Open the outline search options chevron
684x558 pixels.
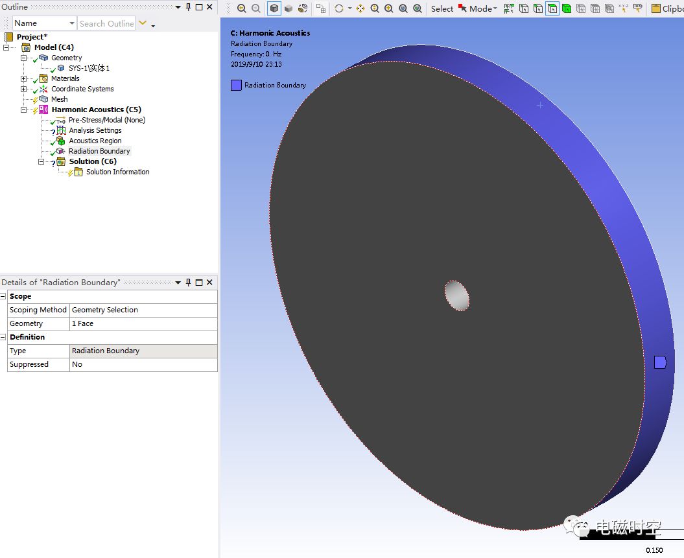point(143,23)
